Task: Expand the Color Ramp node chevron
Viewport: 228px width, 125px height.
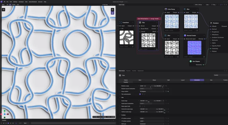Action: point(178,9)
